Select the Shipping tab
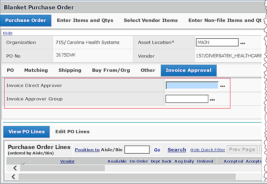 tap(70, 70)
